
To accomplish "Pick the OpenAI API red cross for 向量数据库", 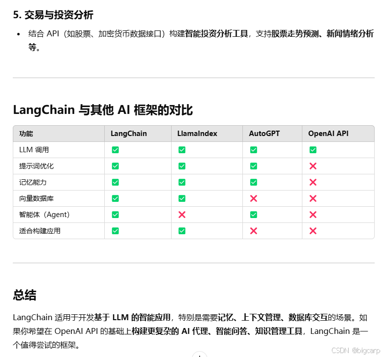I will (313, 198).
